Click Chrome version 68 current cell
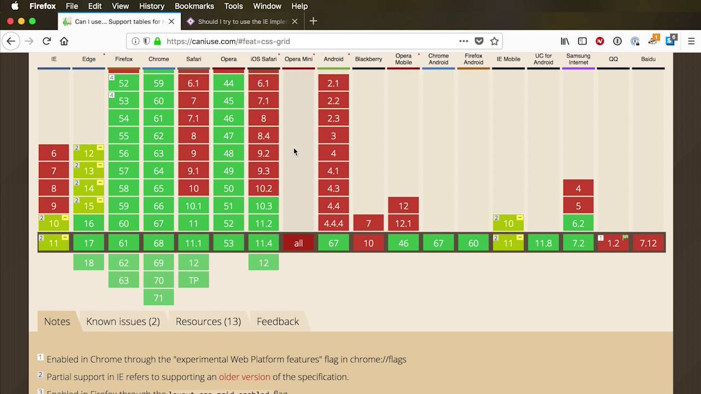This screenshot has height=394, width=701. pyautogui.click(x=159, y=243)
